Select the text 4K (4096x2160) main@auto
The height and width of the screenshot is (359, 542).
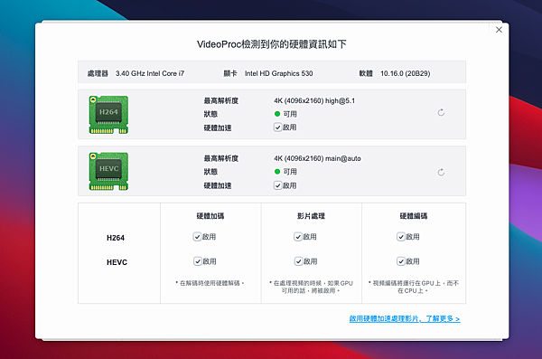[317, 158]
